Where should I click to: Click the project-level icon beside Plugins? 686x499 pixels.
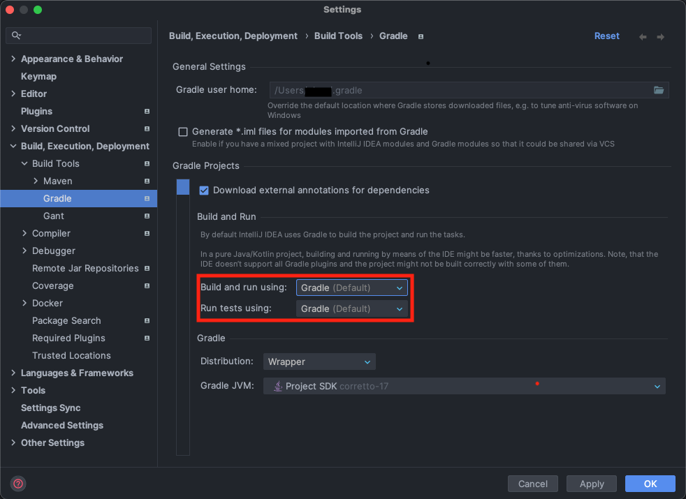[x=147, y=112]
